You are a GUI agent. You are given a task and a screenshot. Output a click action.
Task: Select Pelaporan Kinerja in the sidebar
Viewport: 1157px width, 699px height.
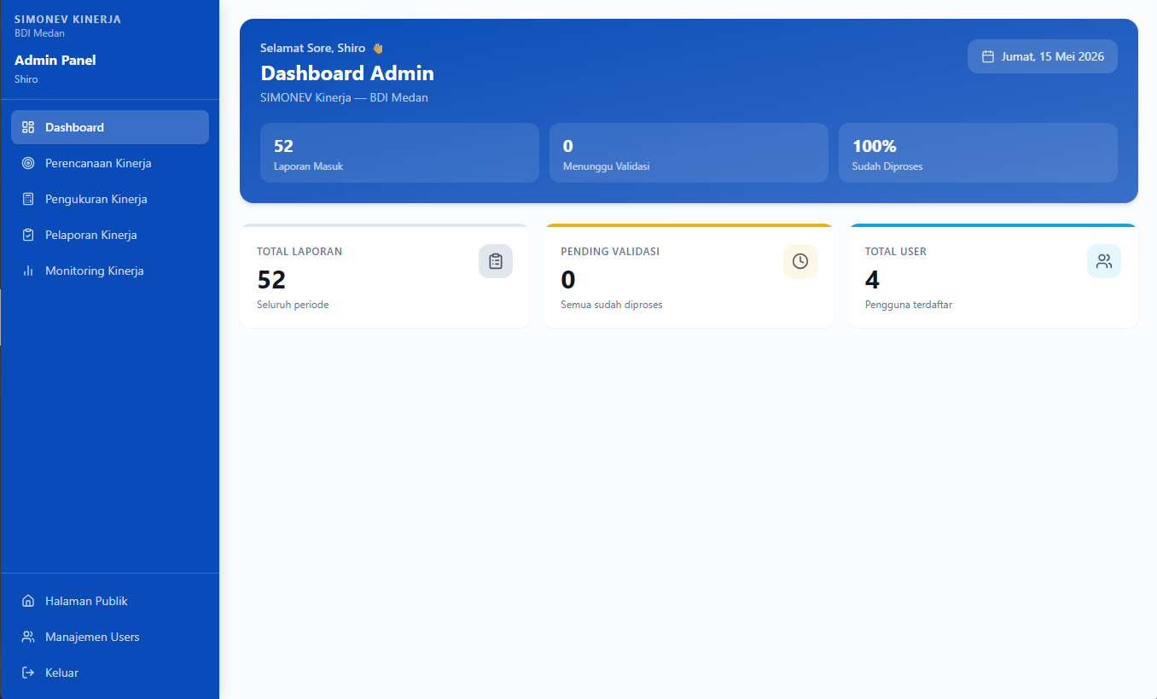pos(110,235)
